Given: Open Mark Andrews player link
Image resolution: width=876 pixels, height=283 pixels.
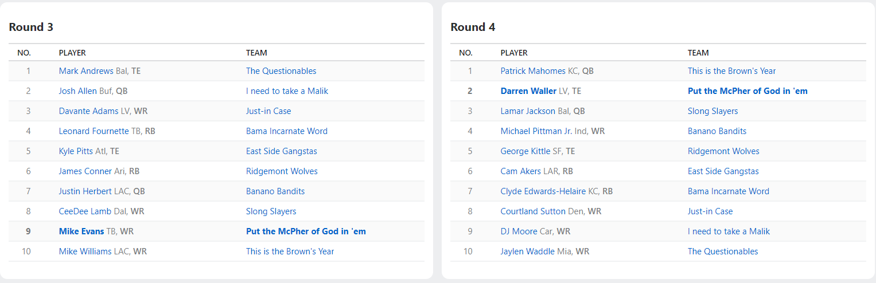Looking at the screenshot, I should (x=86, y=71).
